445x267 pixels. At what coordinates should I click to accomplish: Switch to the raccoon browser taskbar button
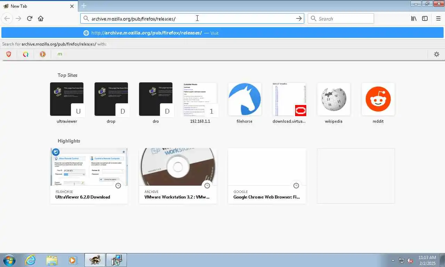[x=95, y=260]
